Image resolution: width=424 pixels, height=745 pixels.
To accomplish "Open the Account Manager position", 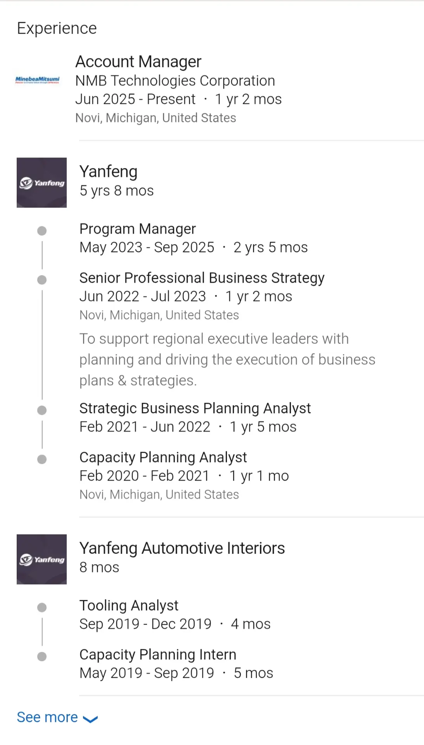I will pyautogui.click(x=138, y=62).
